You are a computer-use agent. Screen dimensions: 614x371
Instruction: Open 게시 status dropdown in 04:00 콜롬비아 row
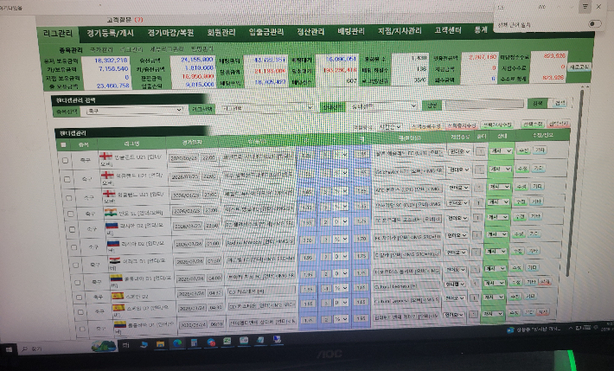pos(495,268)
